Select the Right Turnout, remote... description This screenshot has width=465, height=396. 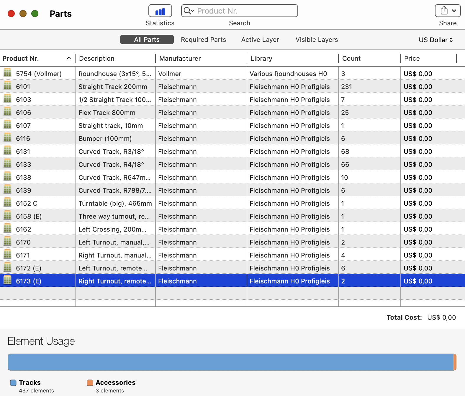115,281
